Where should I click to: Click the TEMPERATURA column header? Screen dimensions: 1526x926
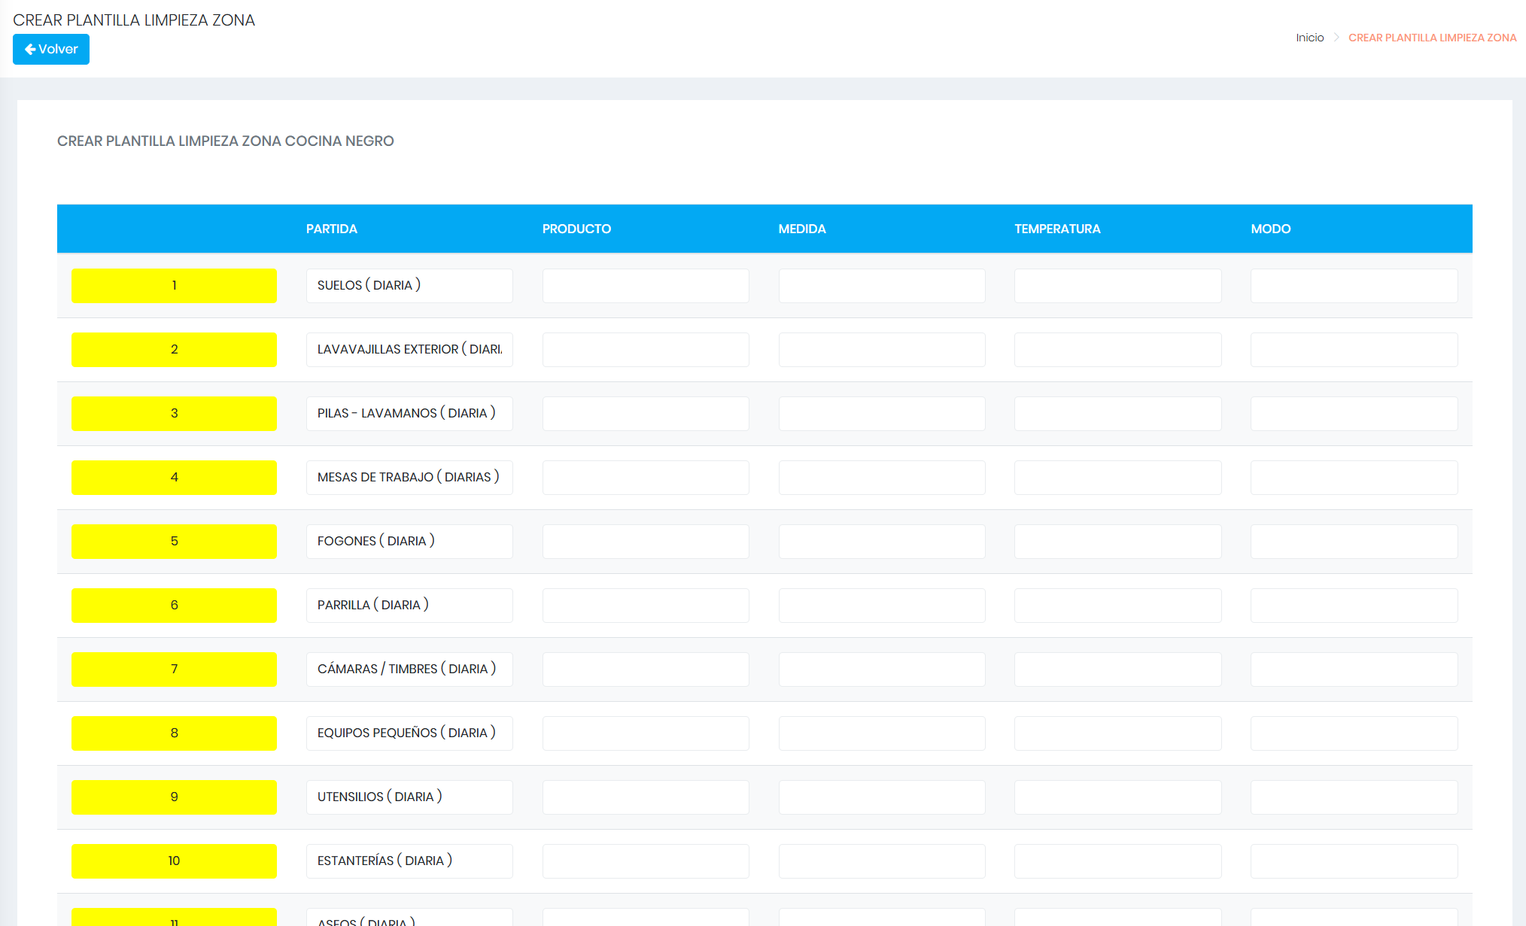[x=1057, y=229]
